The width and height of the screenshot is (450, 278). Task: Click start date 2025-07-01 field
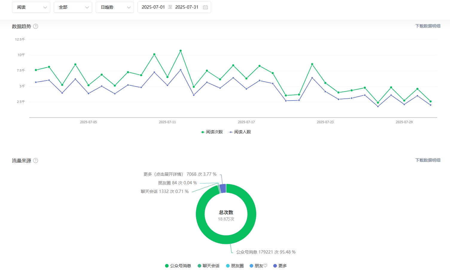153,7
